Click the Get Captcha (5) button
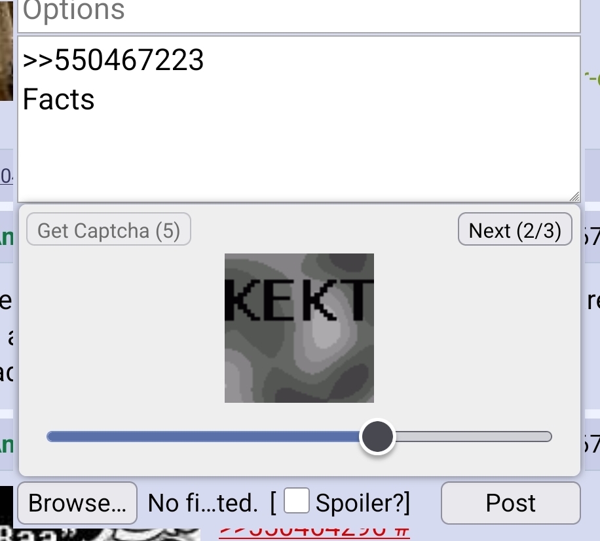The width and height of the screenshot is (600, 541). click(109, 229)
